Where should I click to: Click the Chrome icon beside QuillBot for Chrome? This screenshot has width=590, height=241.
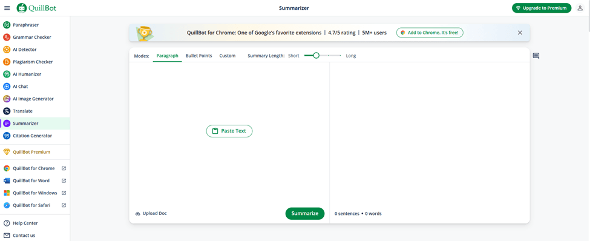[7, 168]
